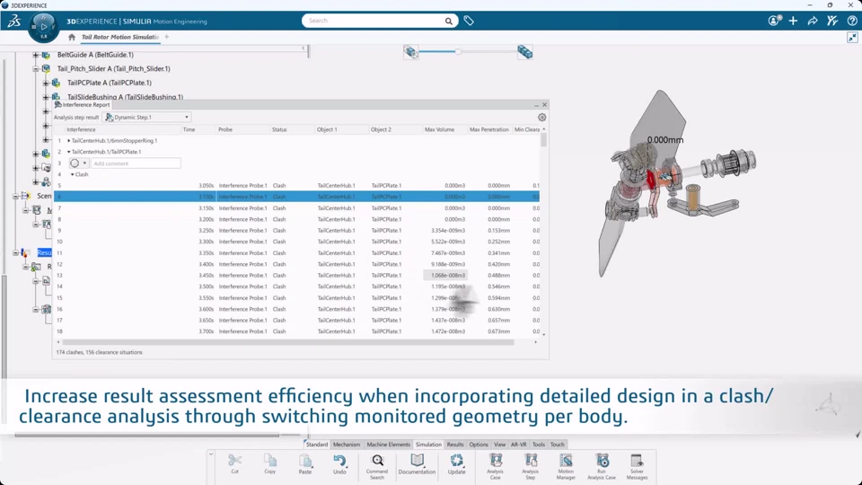Viewport: 862px width, 485px height.
Task: Run Analysis Case from toolbar
Action: pyautogui.click(x=602, y=466)
